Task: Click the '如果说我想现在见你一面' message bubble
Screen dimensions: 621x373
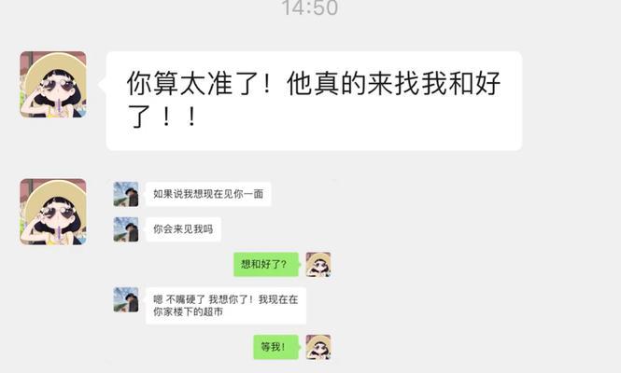Action: 208,194
